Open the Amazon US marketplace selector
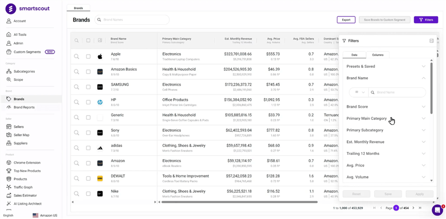 pyautogui.click(x=45, y=215)
